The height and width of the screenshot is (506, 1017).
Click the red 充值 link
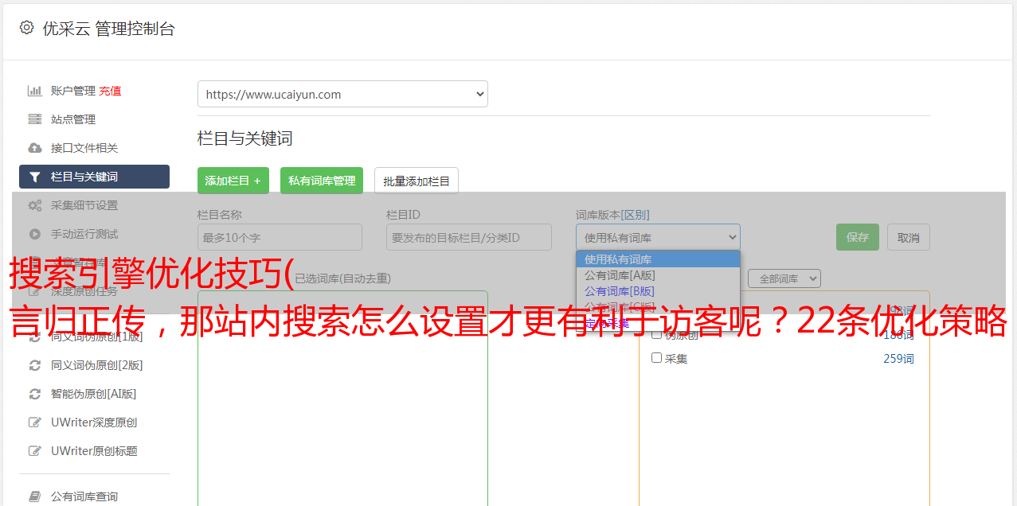click(x=110, y=91)
